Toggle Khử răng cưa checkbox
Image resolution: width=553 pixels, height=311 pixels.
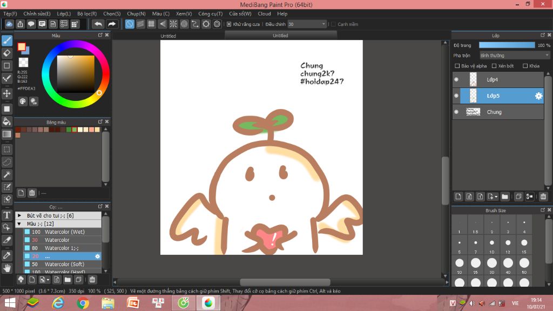click(229, 24)
